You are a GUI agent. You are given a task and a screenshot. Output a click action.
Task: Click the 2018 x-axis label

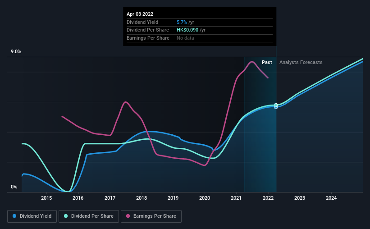(142, 198)
